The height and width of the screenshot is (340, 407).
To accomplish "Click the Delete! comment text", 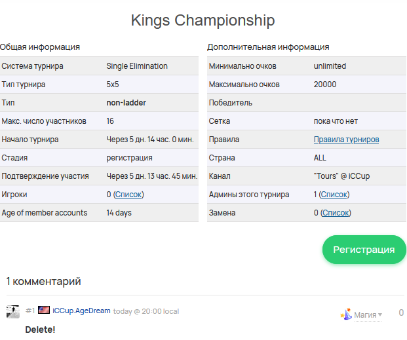I will click(x=40, y=330).
